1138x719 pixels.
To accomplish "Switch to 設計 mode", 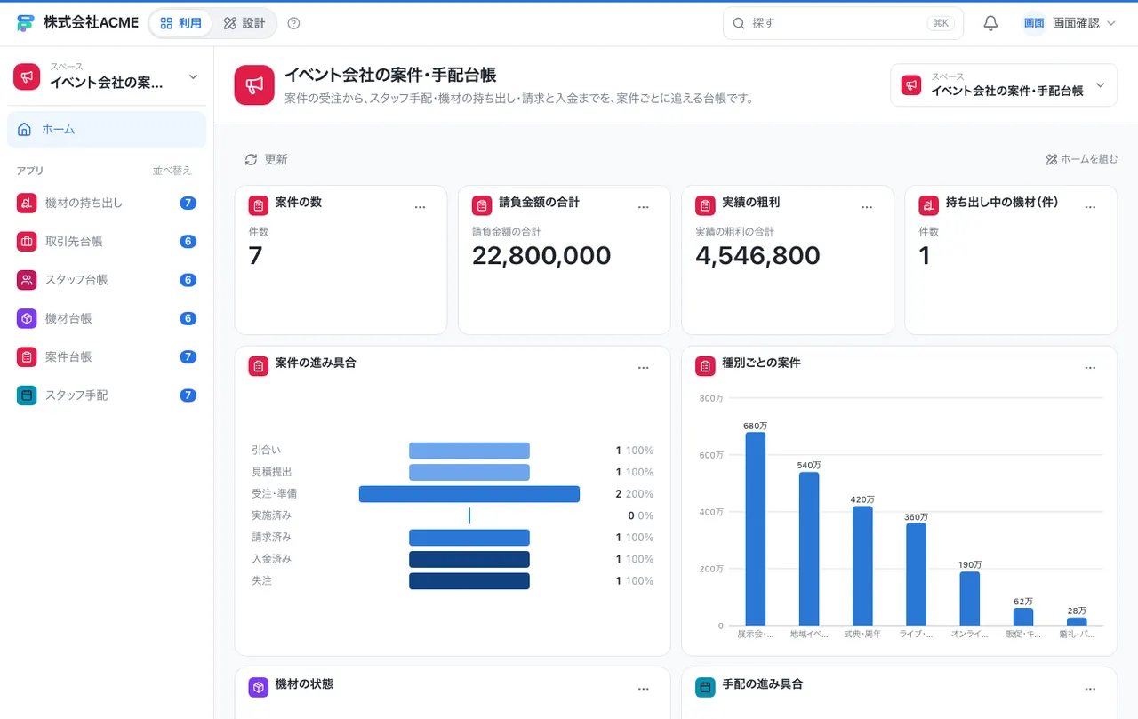I will (x=244, y=23).
